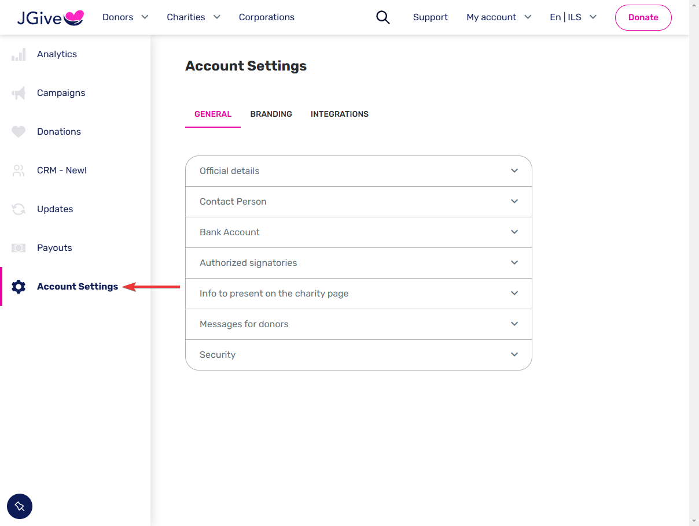
Task: Click the Analytics bar chart icon
Action: (19, 54)
